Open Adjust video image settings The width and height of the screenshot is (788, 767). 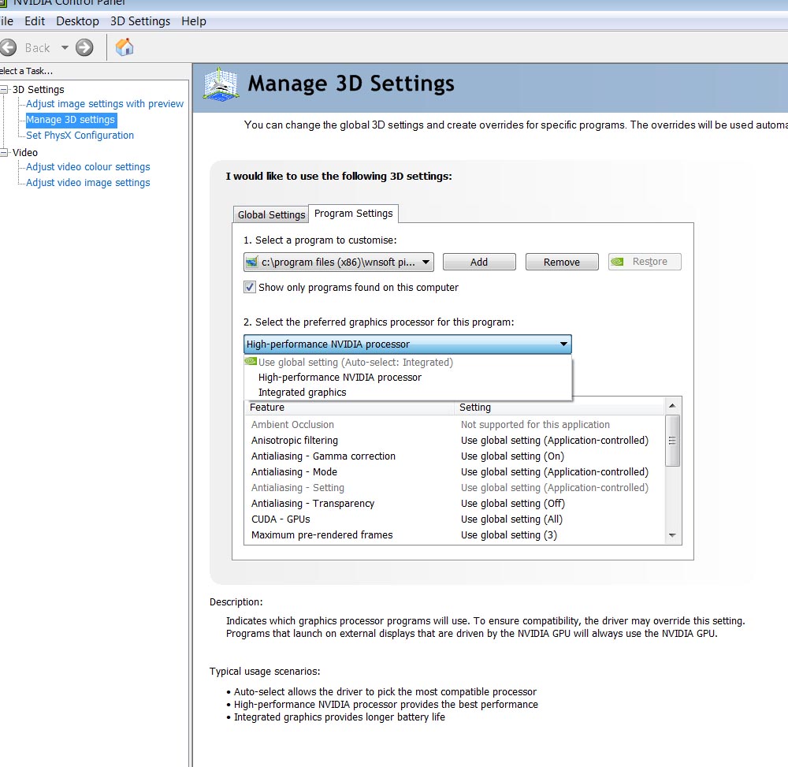88,182
